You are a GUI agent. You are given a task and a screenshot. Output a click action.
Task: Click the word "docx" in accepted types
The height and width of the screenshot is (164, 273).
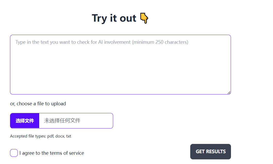pyautogui.click(x=60, y=136)
